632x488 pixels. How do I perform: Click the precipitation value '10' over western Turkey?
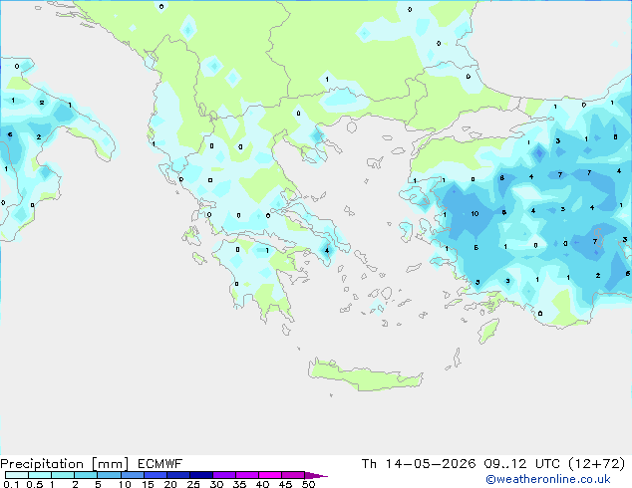[474, 214]
